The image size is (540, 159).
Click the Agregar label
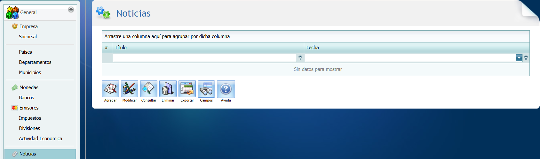(x=110, y=100)
